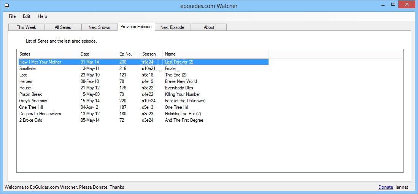The image size is (418, 194).
Task: Follow the Donate link
Action: [385, 187]
